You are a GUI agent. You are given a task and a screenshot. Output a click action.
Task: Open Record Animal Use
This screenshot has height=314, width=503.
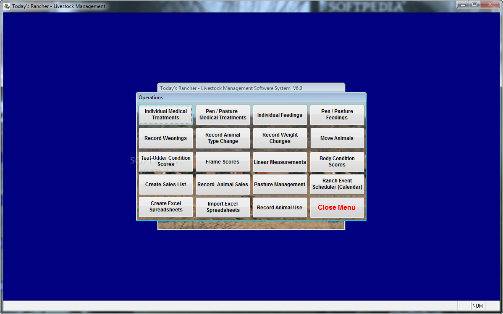click(x=280, y=207)
